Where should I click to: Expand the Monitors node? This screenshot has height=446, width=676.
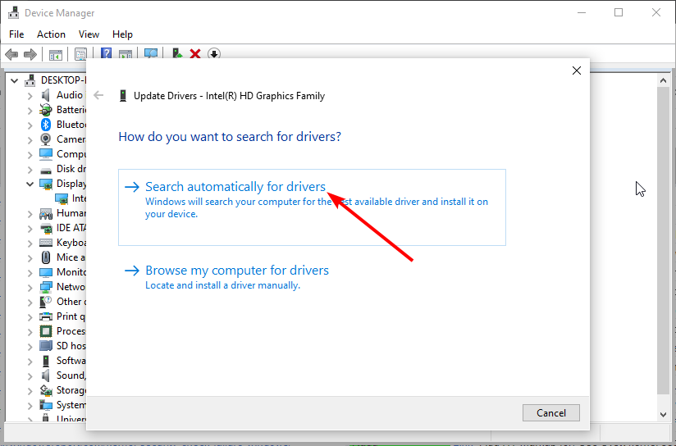[30, 272]
